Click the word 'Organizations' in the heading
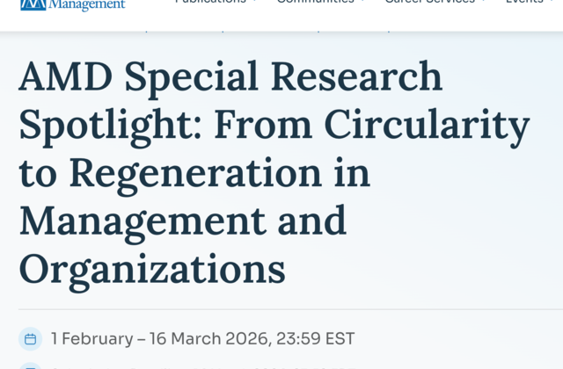Viewport: 563px width, 369px height. point(152,271)
